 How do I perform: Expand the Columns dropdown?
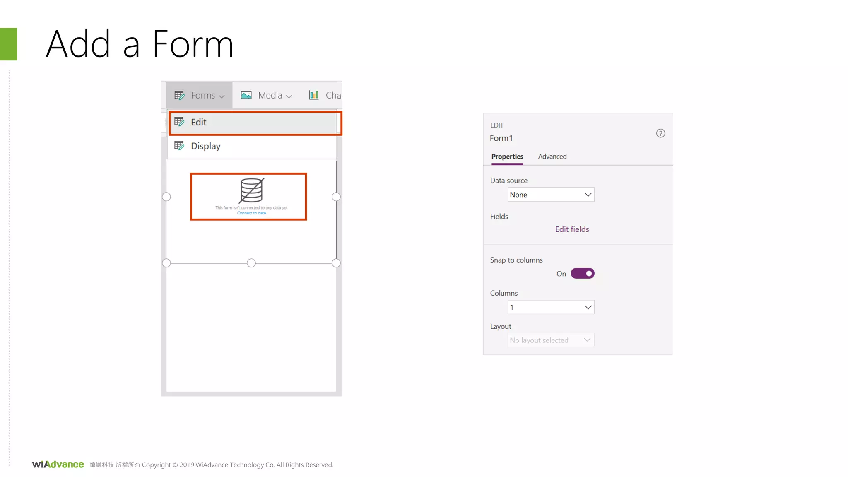click(x=551, y=307)
